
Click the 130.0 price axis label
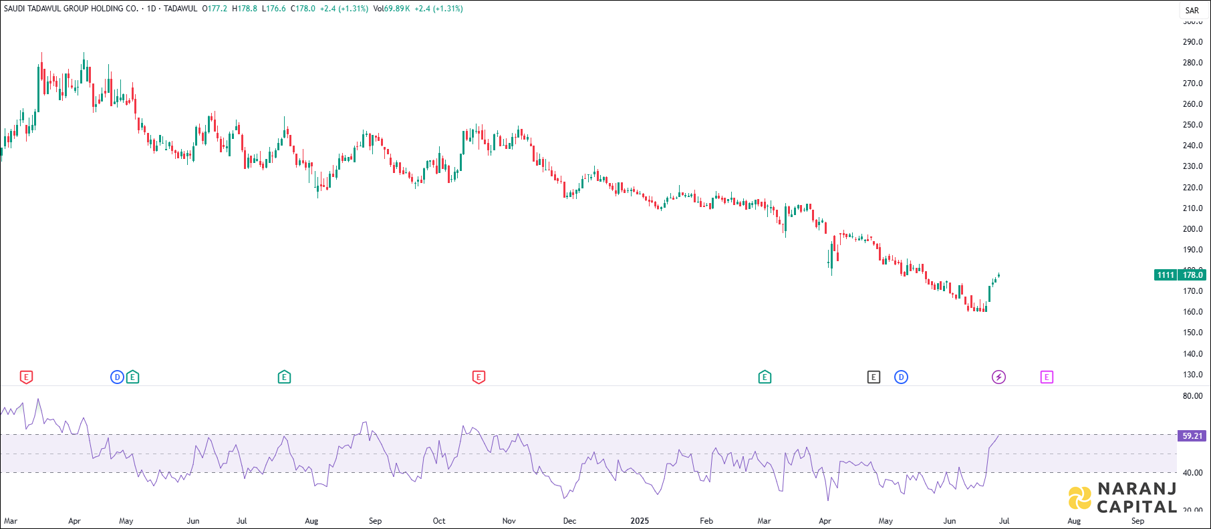(x=1193, y=375)
